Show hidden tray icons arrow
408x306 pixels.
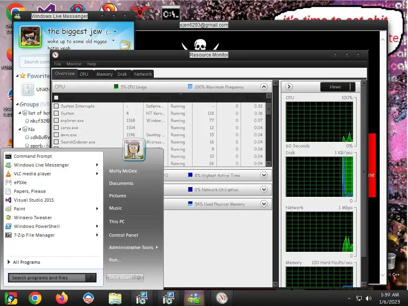(x=349, y=298)
